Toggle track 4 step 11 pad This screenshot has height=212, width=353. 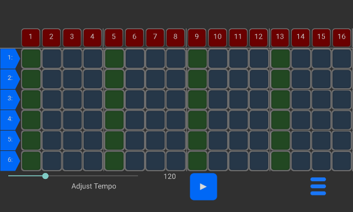click(x=238, y=120)
